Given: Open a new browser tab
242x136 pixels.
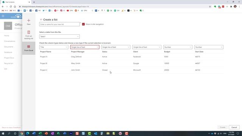Looking at the screenshot, I should [x=34, y=2].
